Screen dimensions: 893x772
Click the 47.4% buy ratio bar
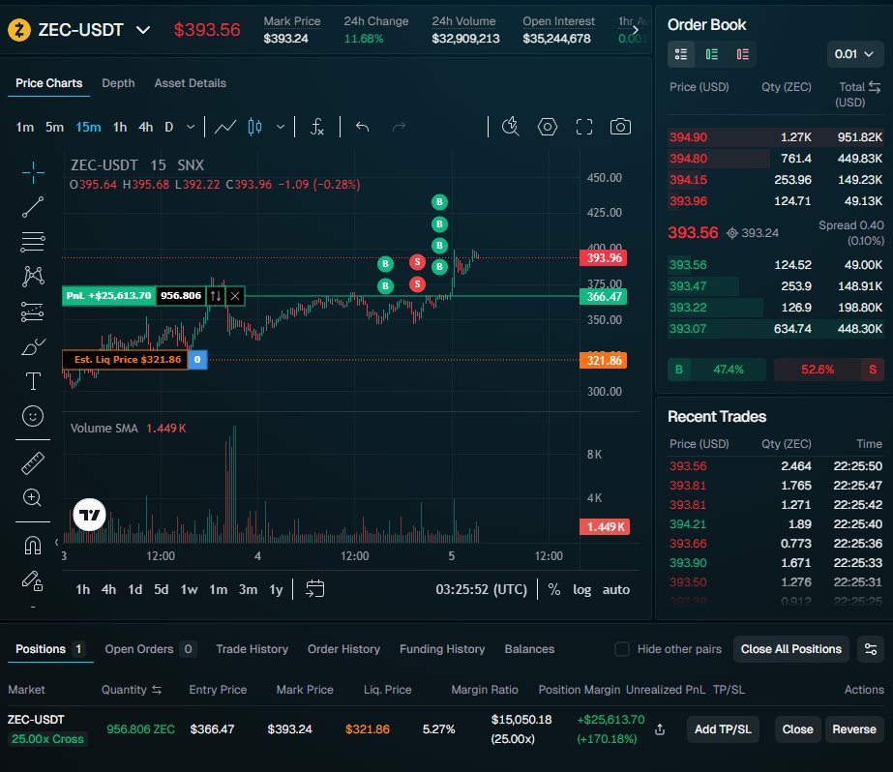click(717, 370)
